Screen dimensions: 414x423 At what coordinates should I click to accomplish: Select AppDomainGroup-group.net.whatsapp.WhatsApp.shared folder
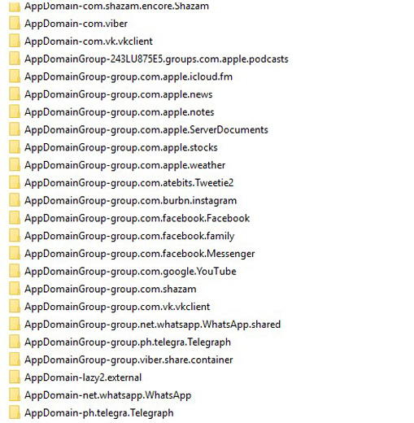152,325
